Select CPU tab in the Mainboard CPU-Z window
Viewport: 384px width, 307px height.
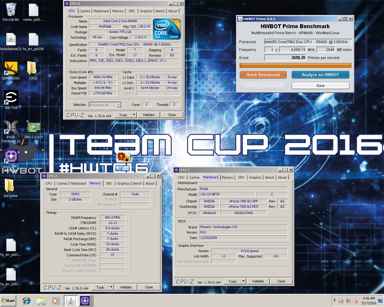click(x=181, y=177)
